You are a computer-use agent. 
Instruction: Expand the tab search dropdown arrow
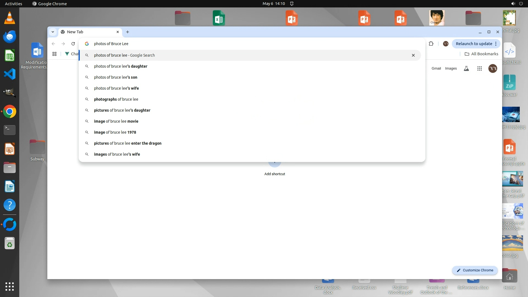tap(53, 32)
